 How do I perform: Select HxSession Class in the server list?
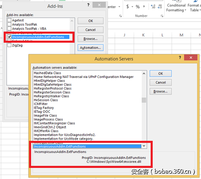coord(46,100)
